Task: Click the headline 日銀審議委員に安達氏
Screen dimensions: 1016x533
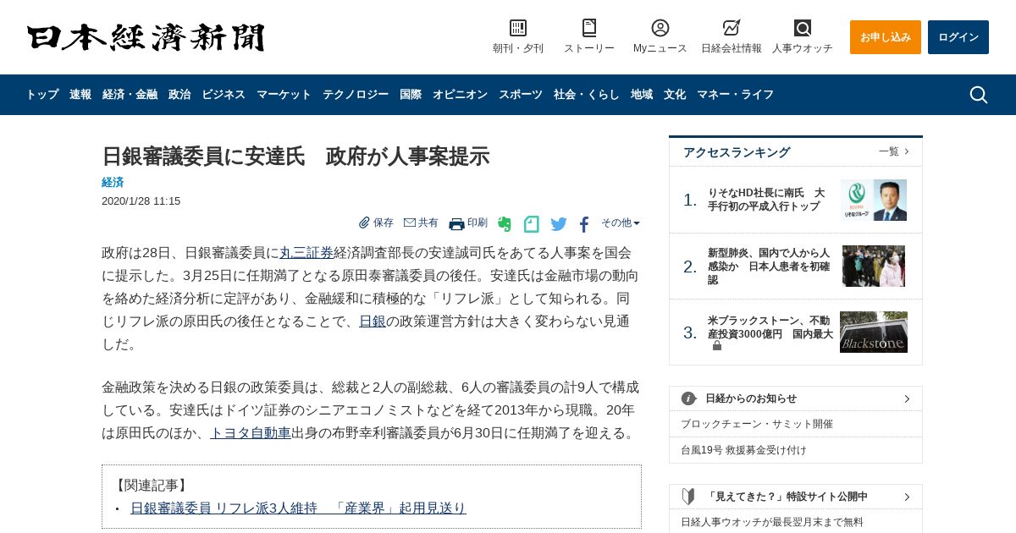Action: pyautogui.click(x=295, y=157)
